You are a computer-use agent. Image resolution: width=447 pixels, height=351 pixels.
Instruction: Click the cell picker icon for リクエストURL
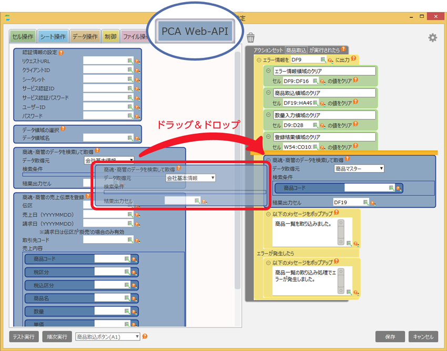[130, 61]
